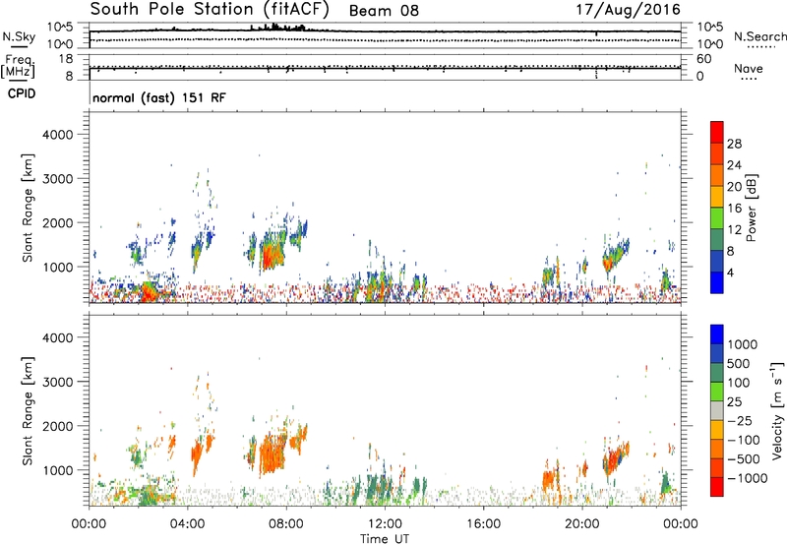The image size is (787, 545).
Task: Click the 'normal (fast) 151 RF' text
Action: (159, 97)
